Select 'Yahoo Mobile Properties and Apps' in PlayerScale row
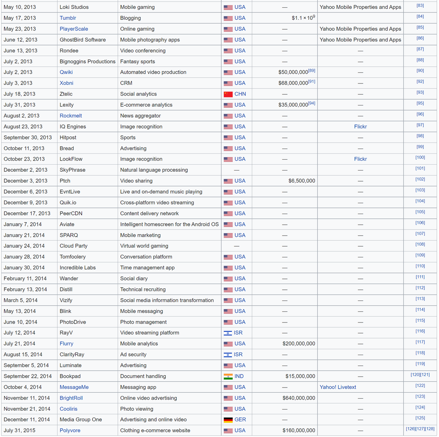 pos(360,29)
